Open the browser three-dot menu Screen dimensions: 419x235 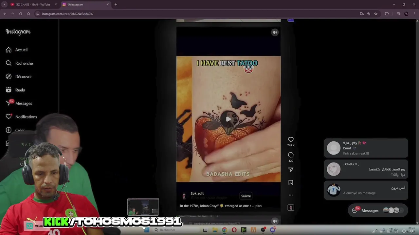tap(414, 14)
